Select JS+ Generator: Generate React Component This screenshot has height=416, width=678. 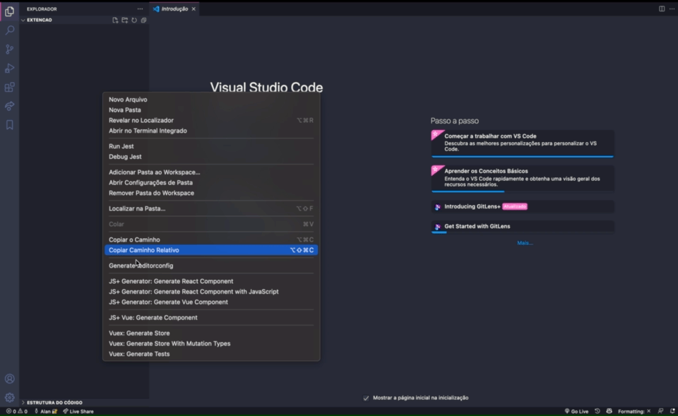pos(211,281)
